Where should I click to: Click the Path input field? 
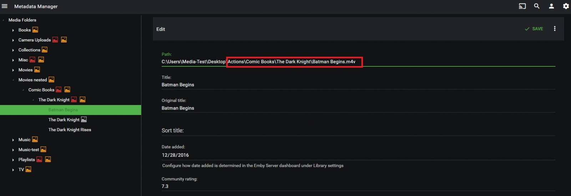(x=358, y=62)
